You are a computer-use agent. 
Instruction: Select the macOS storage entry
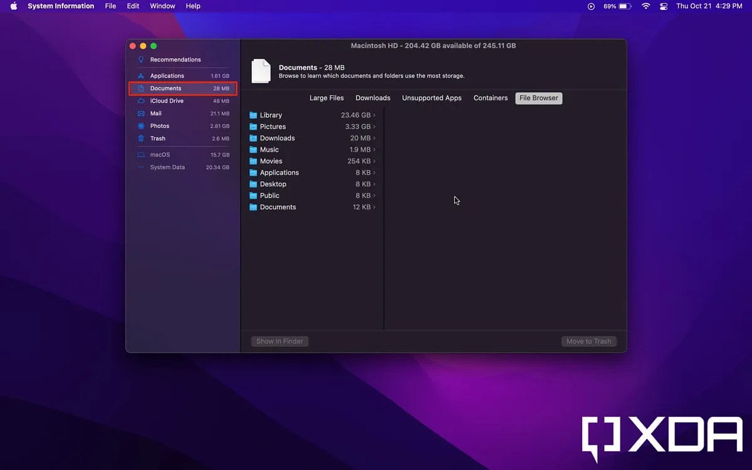(x=160, y=154)
